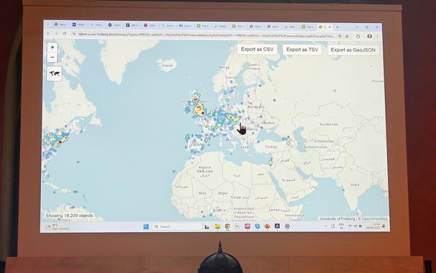
Task: Export the results as CSV
Action: pos(257,50)
